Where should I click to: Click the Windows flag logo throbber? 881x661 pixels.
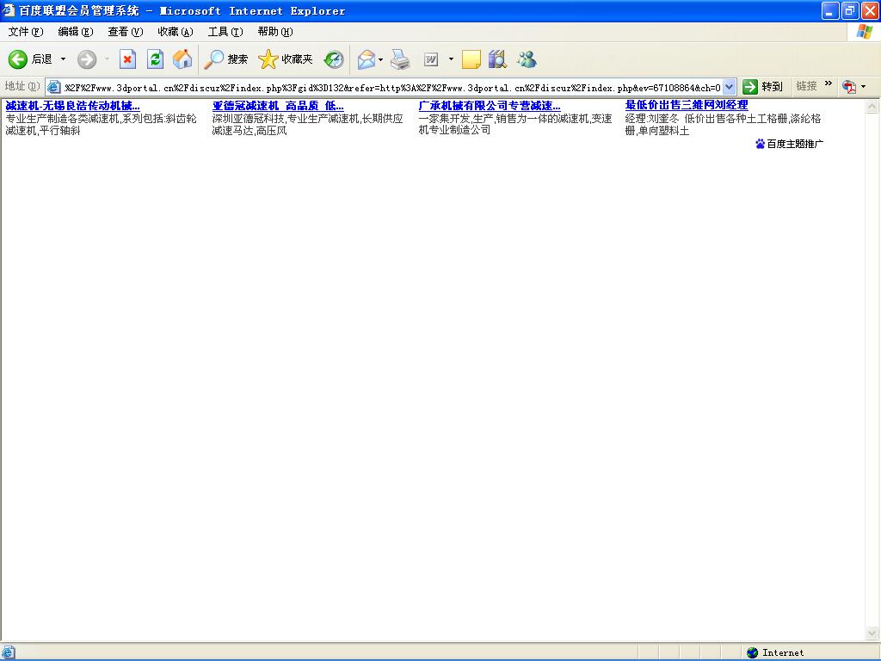tap(865, 32)
